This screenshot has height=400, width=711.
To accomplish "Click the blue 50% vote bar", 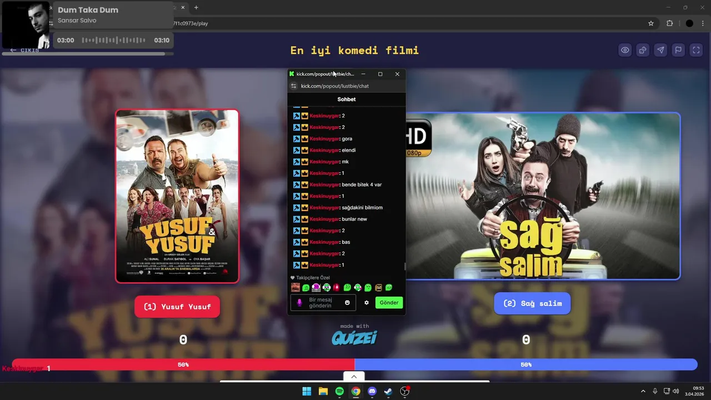I will tap(526, 364).
